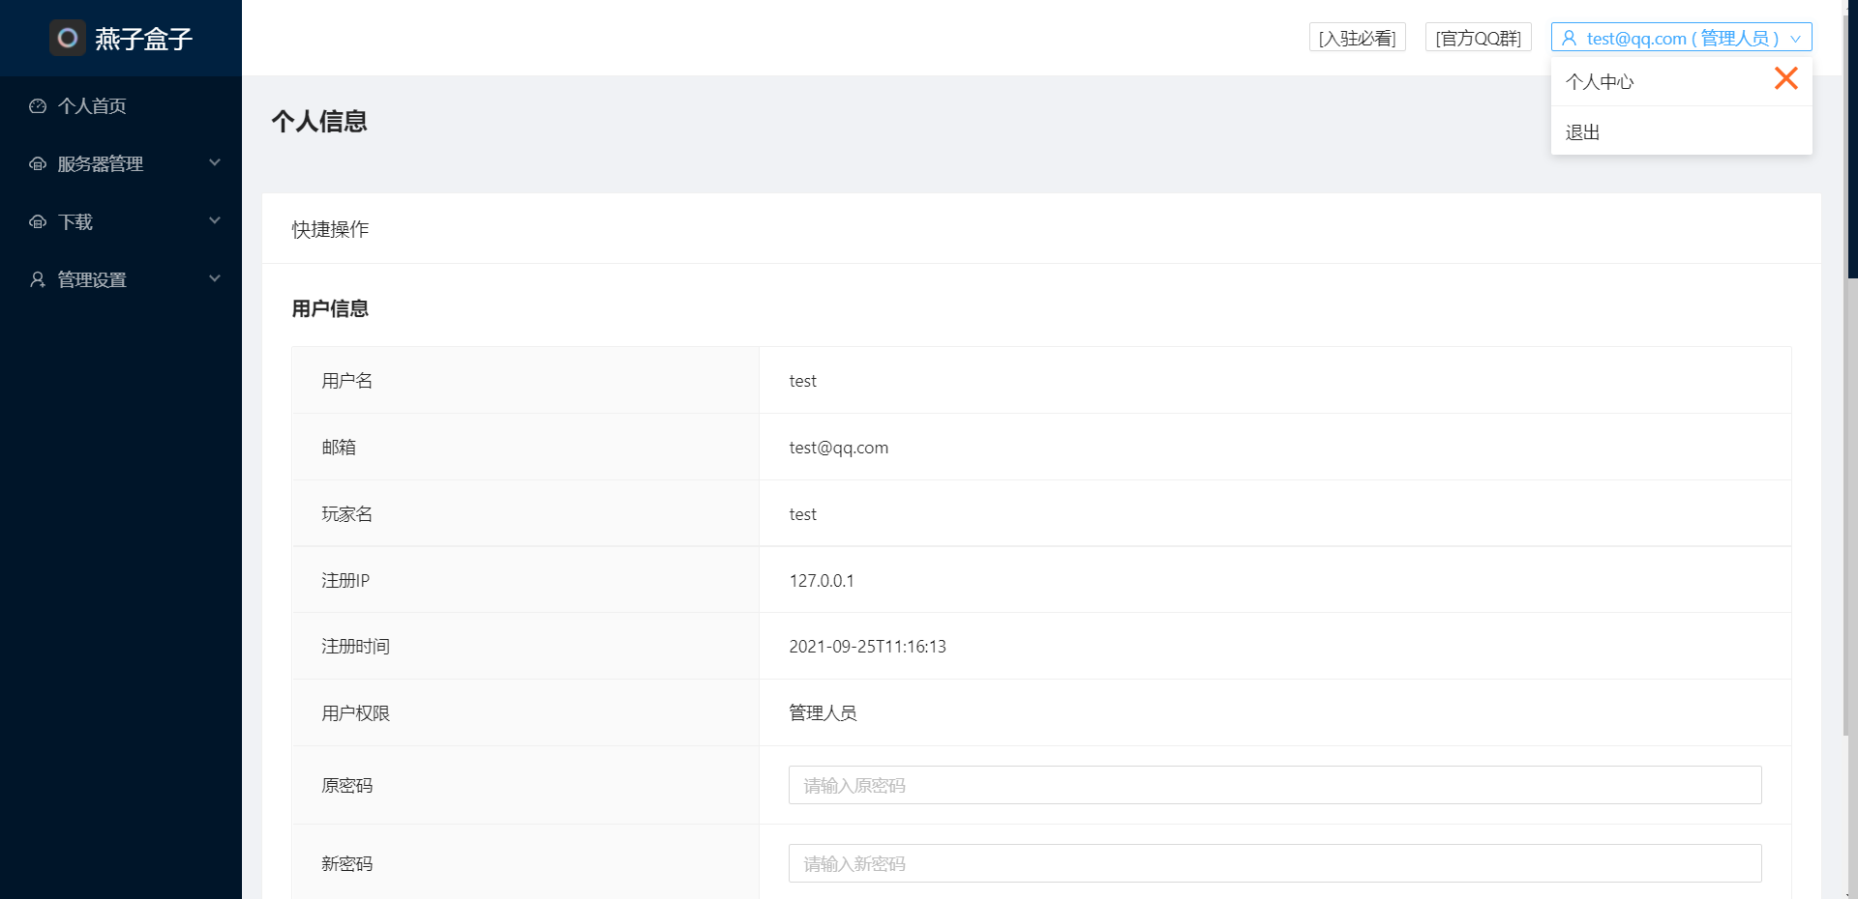Click the 快捷操作 panel header
1858x899 pixels.
[329, 229]
